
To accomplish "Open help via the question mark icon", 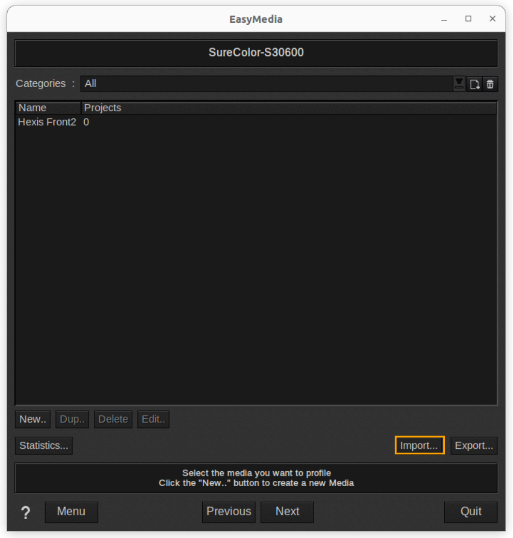I will pos(26,512).
